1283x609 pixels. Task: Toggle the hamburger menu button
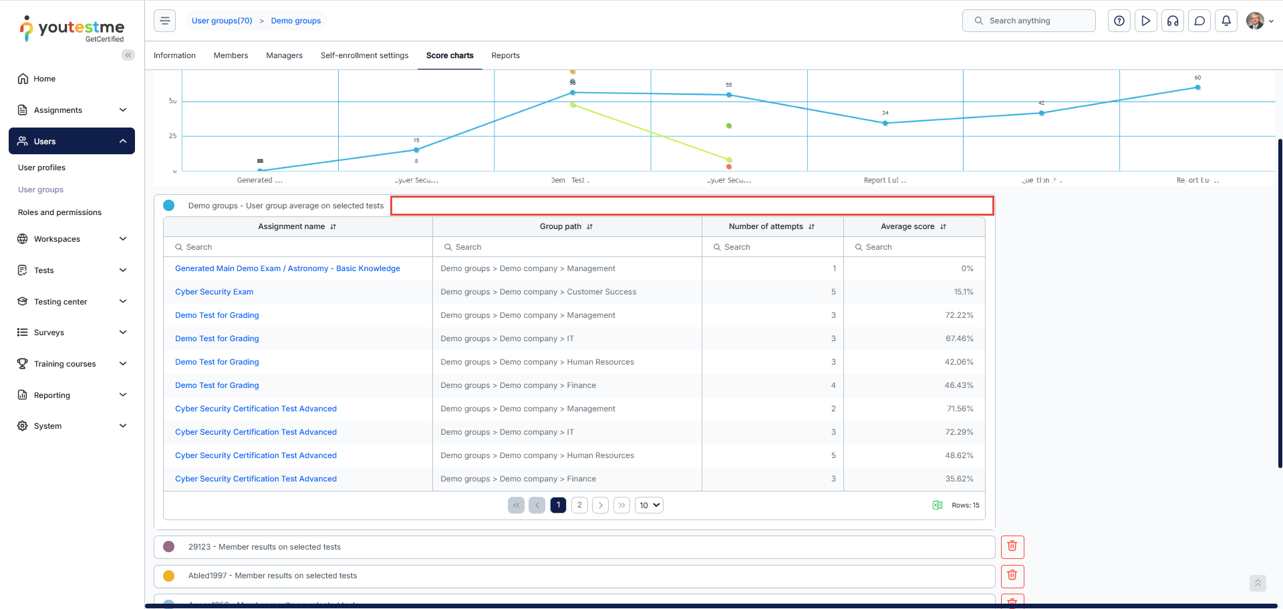tap(165, 21)
